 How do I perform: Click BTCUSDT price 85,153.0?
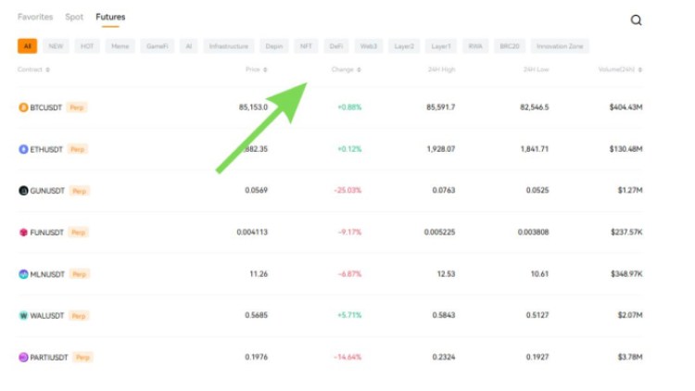(x=253, y=107)
